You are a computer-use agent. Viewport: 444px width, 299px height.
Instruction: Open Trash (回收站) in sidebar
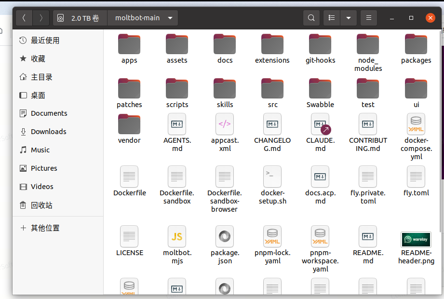click(x=41, y=205)
